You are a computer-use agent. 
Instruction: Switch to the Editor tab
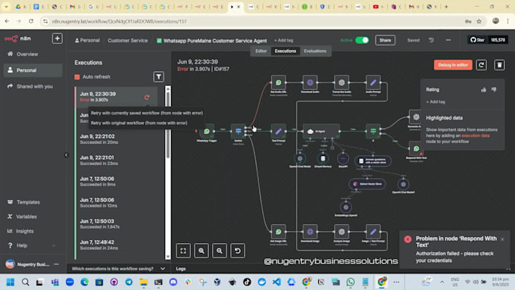tap(261, 51)
